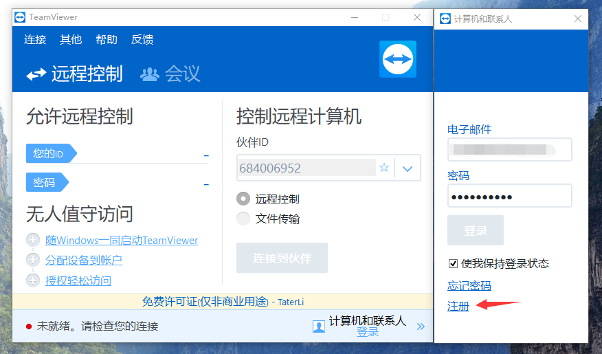Collapse contacts panel with double chevron
This screenshot has height=354, width=602.
pyautogui.click(x=421, y=327)
